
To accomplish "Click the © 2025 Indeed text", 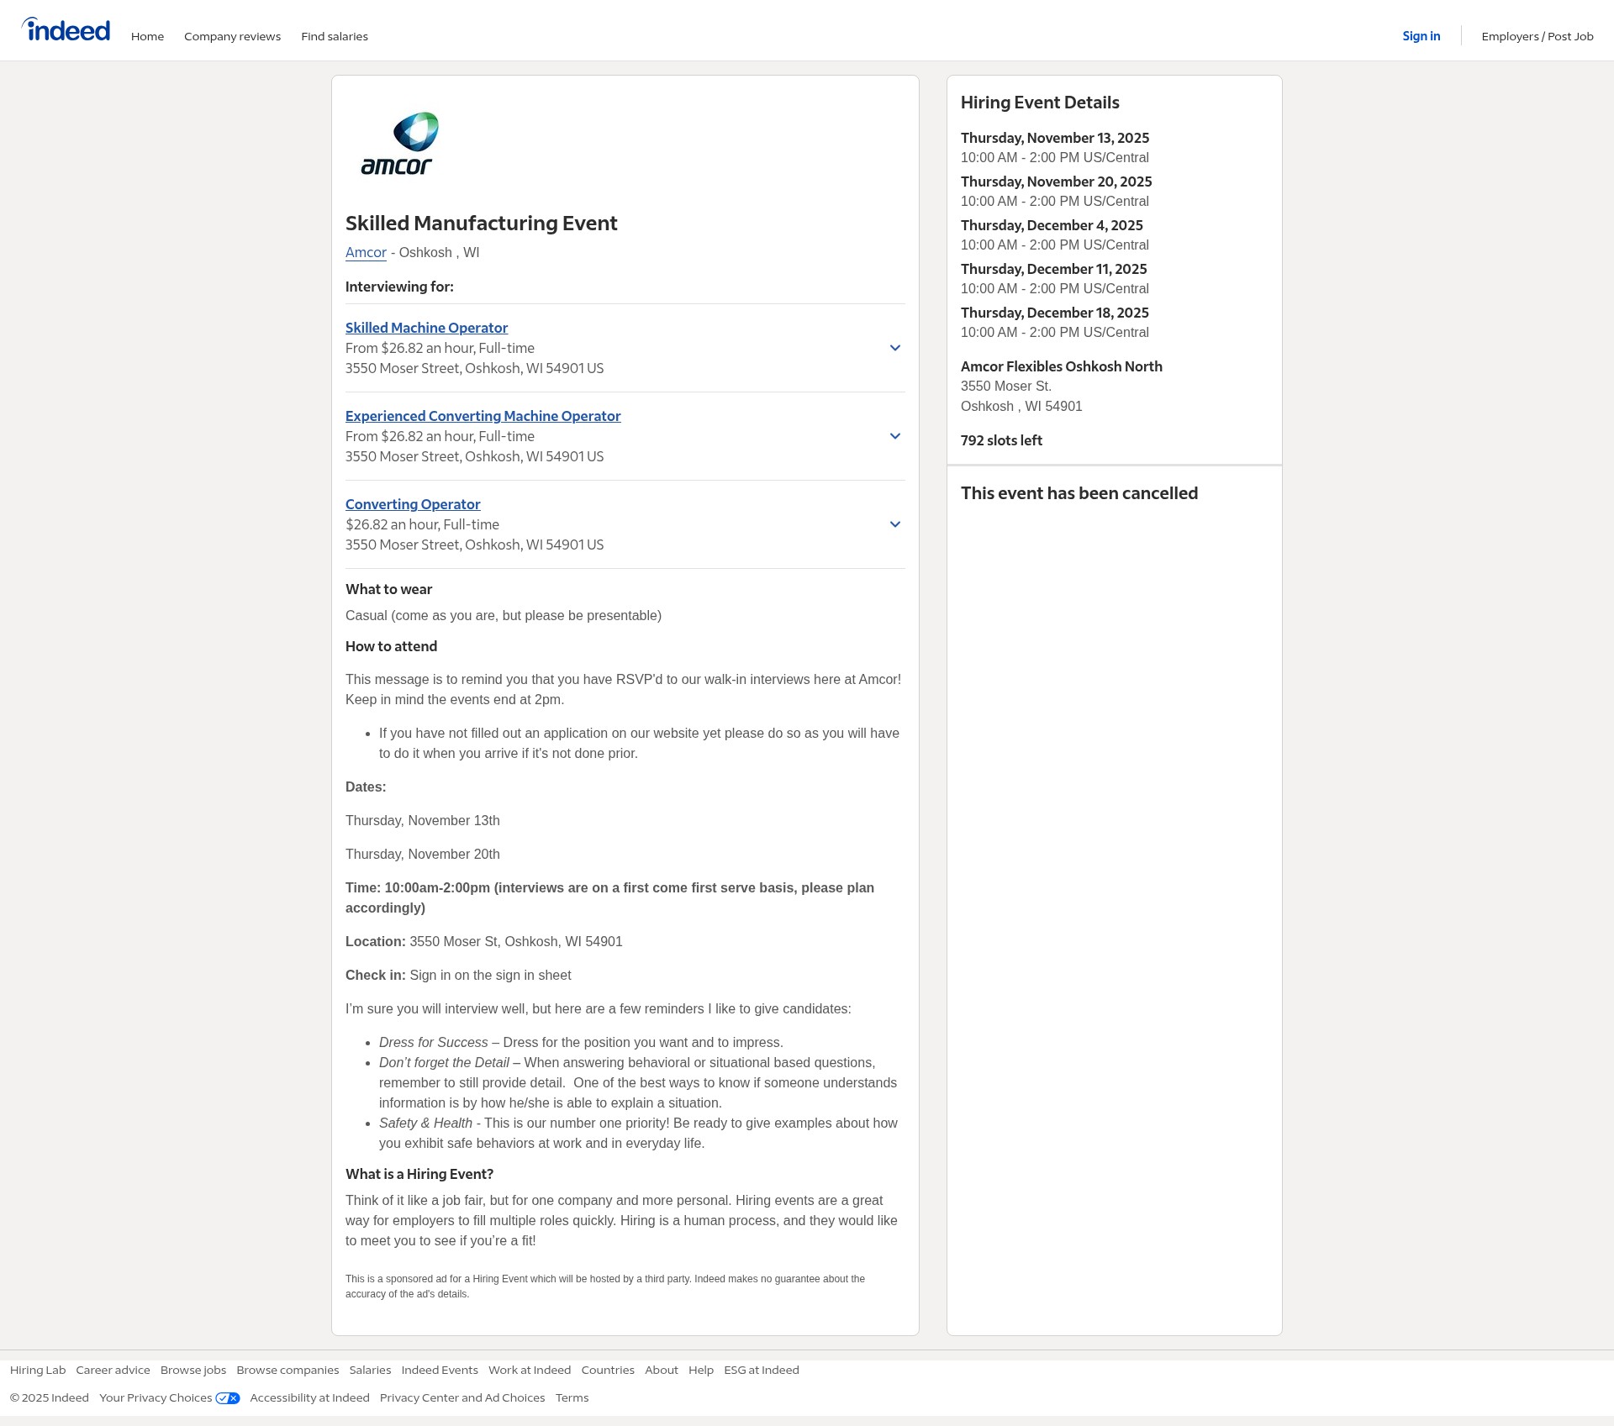I will click(x=50, y=1397).
